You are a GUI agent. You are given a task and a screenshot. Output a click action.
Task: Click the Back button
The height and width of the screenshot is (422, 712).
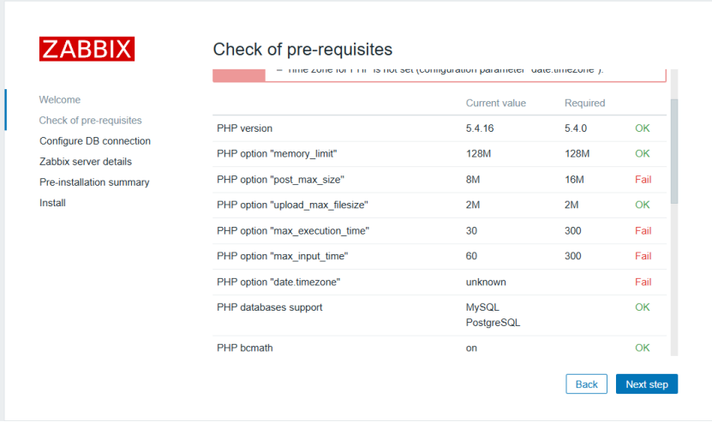(x=586, y=384)
